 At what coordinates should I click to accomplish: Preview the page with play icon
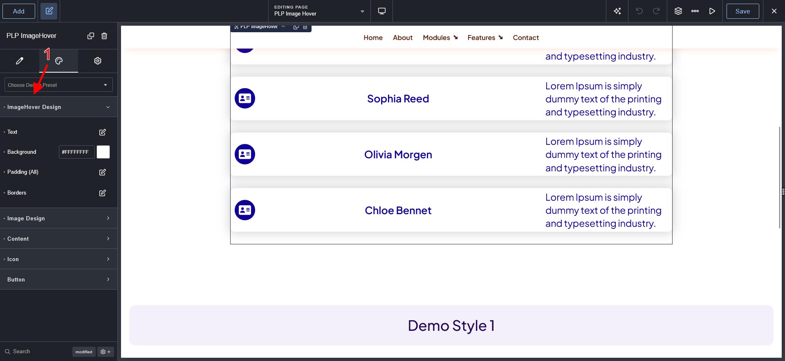pos(712,11)
